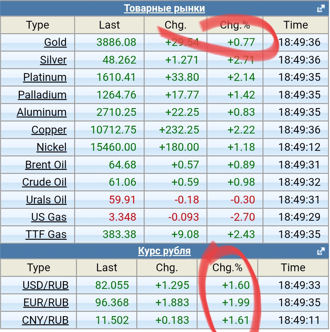Select the TTF Gas link

[x=46, y=235]
